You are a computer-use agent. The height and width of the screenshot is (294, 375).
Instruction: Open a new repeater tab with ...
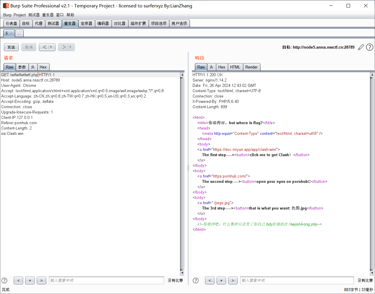coord(19,33)
